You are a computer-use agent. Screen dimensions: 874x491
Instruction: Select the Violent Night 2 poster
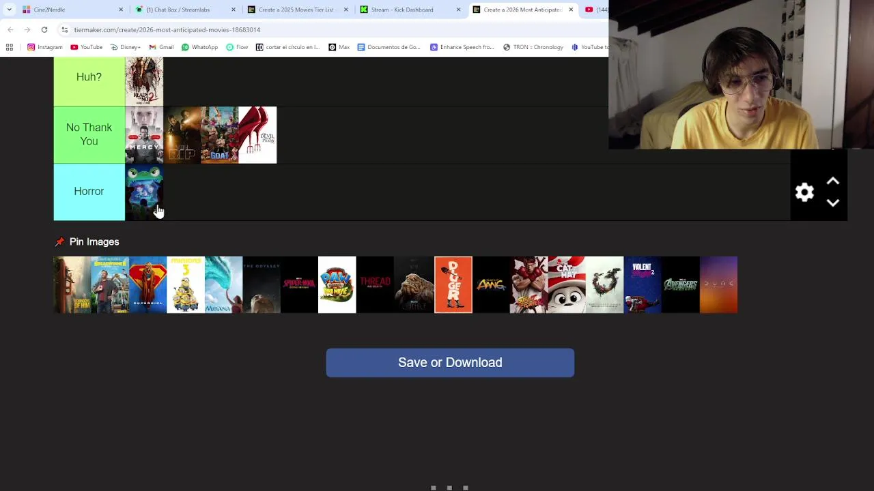(x=643, y=284)
